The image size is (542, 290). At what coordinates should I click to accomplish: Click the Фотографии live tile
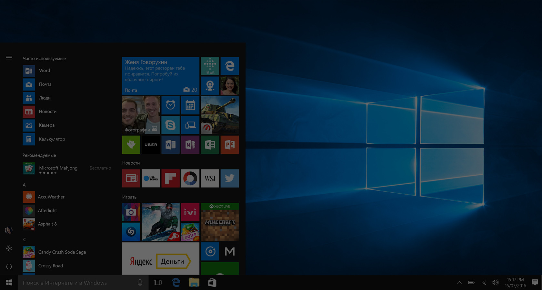pyautogui.click(x=141, y=115)
